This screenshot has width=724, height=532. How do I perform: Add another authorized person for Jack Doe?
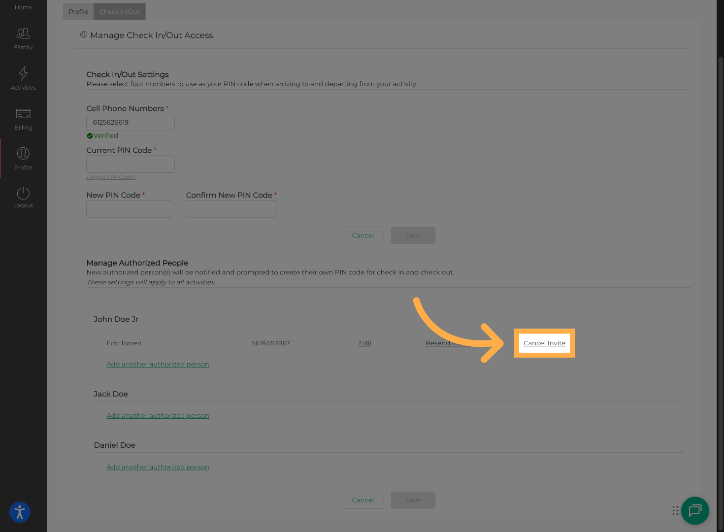coord(158,416)
